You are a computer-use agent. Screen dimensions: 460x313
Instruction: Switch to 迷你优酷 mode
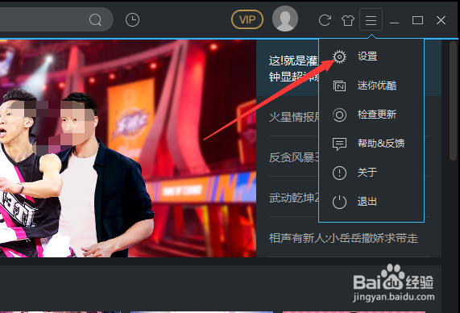point(377,86)
